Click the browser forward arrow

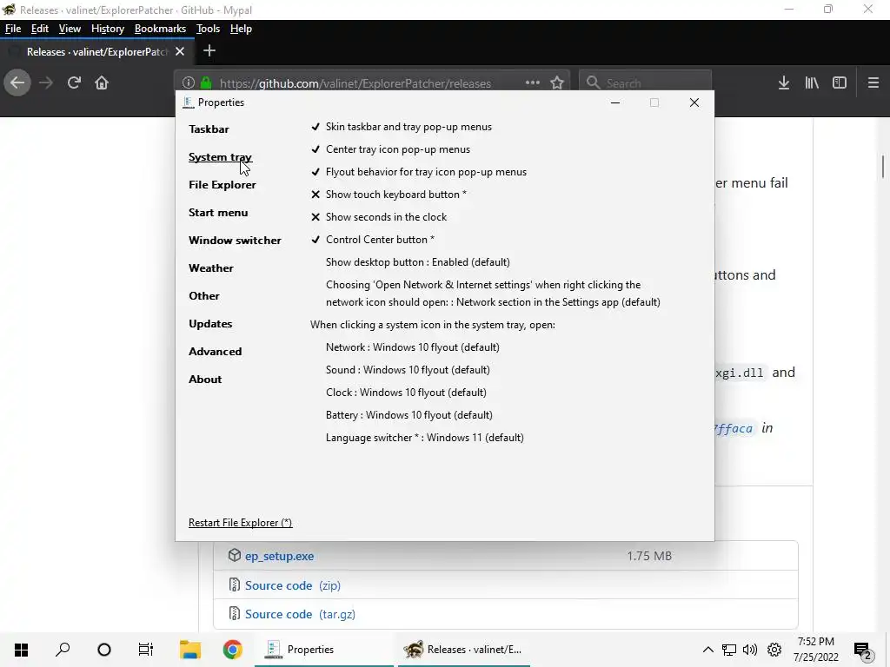click(46, 83)
